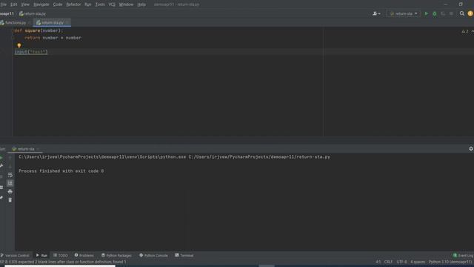Open the Run tool window button
Screen dimensions: 474x267
point(41,255)
